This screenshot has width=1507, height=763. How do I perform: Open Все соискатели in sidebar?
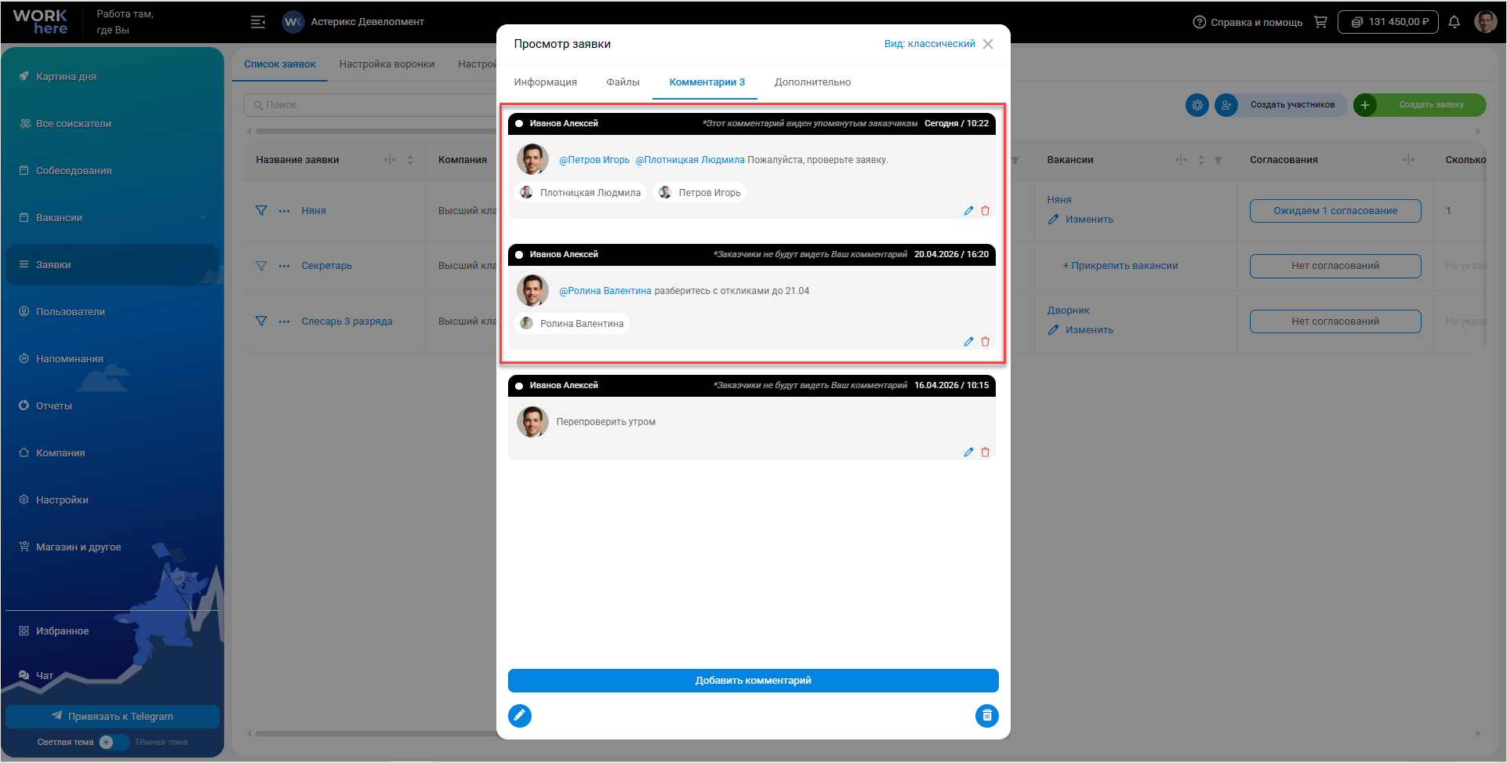(x=74, y=124)
